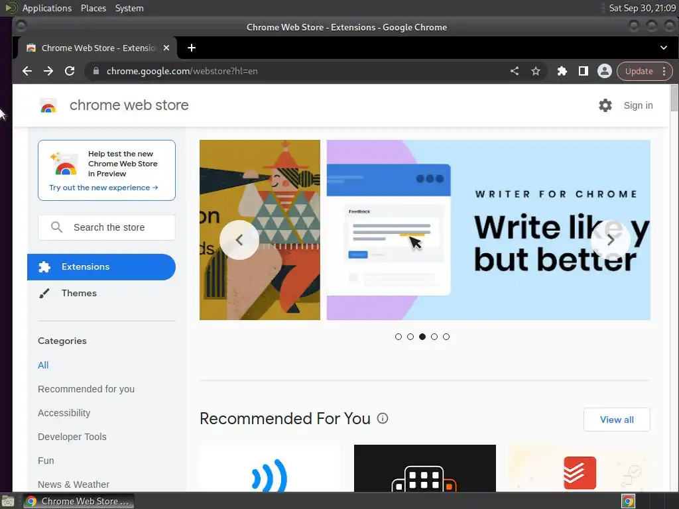The height and width of the screenshot is (509, 679).
Task: Open the Places menu
Action: click(93, 8)
